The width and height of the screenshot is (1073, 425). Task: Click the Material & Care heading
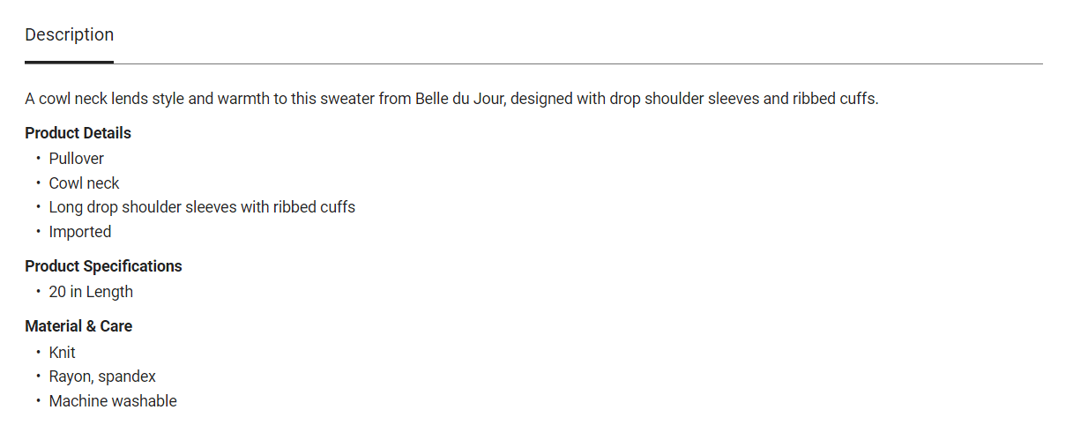click(78, 326)
